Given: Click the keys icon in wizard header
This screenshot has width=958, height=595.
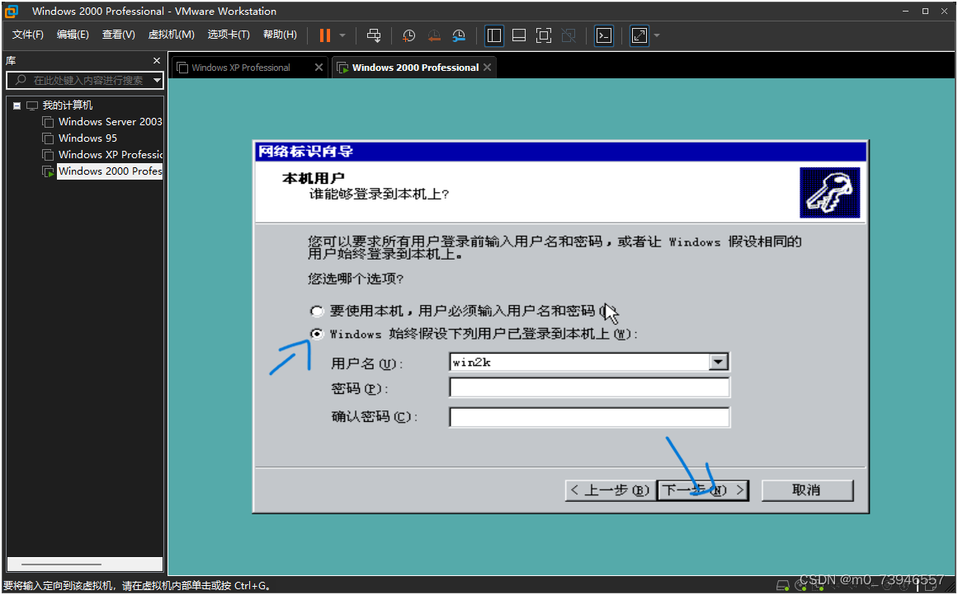Looking at the screenshot, I should point(830,193).
